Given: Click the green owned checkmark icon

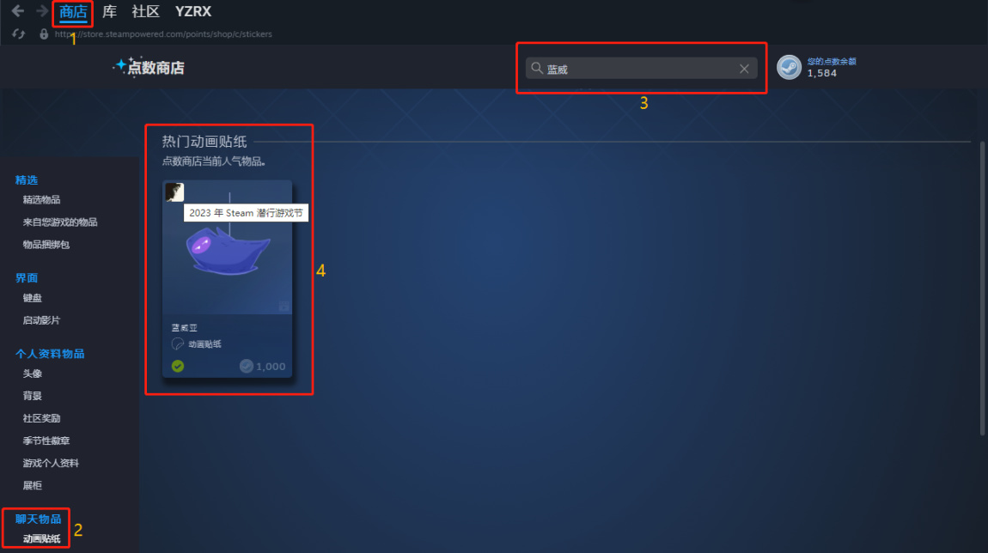Looking at the screenshot, I should point(178,366).
